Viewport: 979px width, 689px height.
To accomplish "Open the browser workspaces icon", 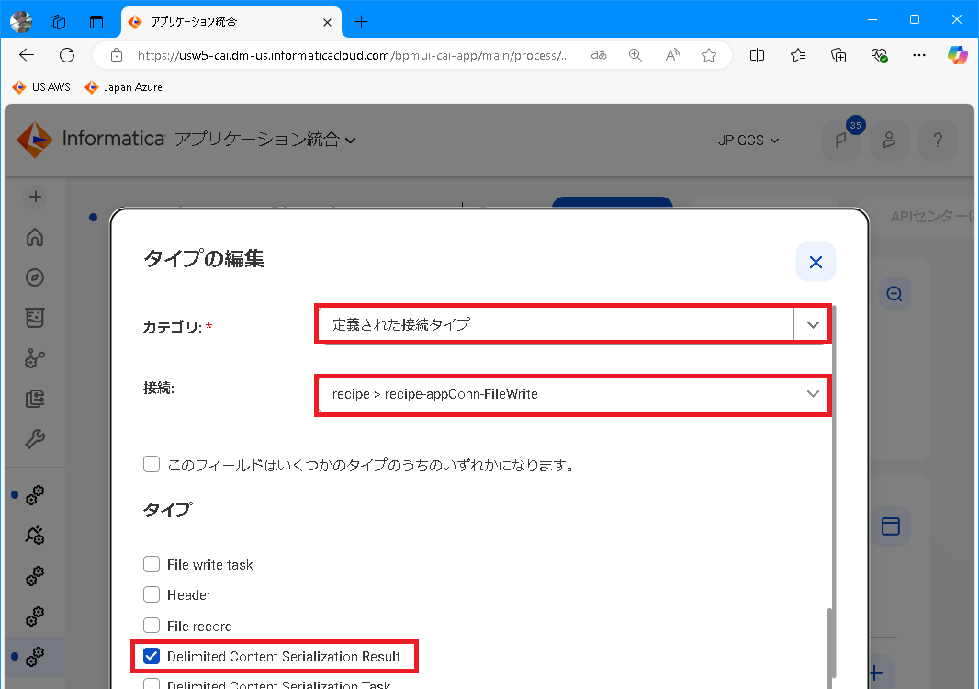I will (x=58, y=22).
